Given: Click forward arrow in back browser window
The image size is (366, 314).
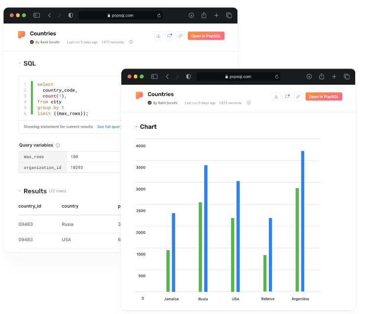Looking at the screenshot, I should tap(59, 15).
